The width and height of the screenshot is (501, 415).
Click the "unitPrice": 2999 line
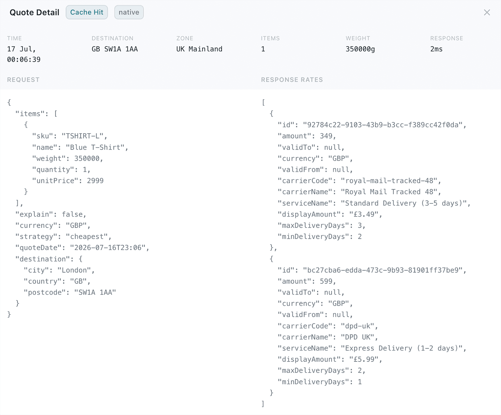(x=68, y=181)
